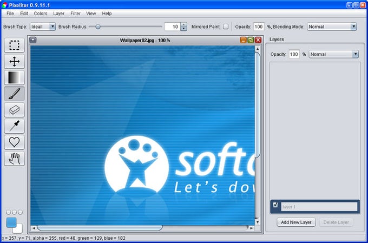Toggle visibility checkbox of layer 1
368x243 pixels.
coord(275,205)
